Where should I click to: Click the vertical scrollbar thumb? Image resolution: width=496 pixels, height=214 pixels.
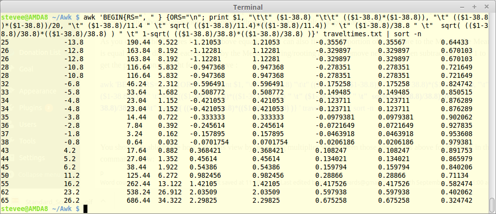point(492,203)
